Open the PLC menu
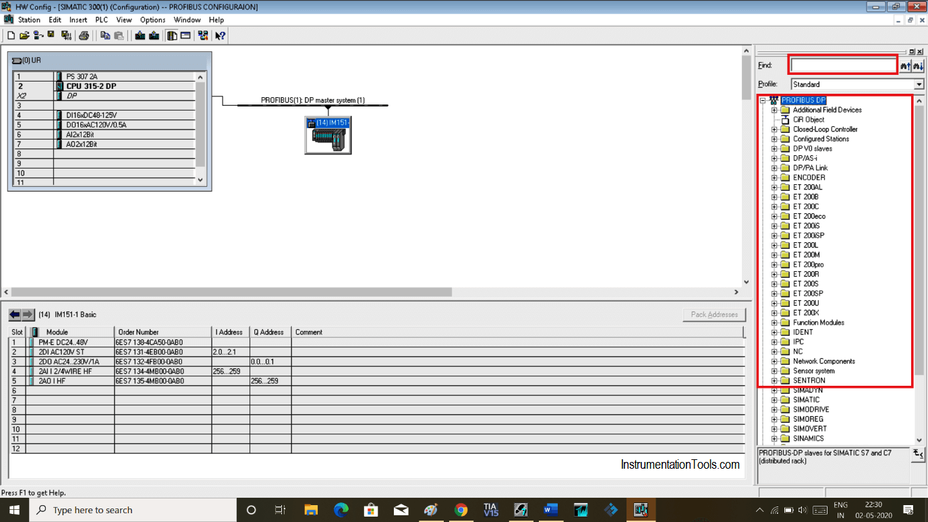Viewport: 928px width, 522px height. (x=101, y=20)
